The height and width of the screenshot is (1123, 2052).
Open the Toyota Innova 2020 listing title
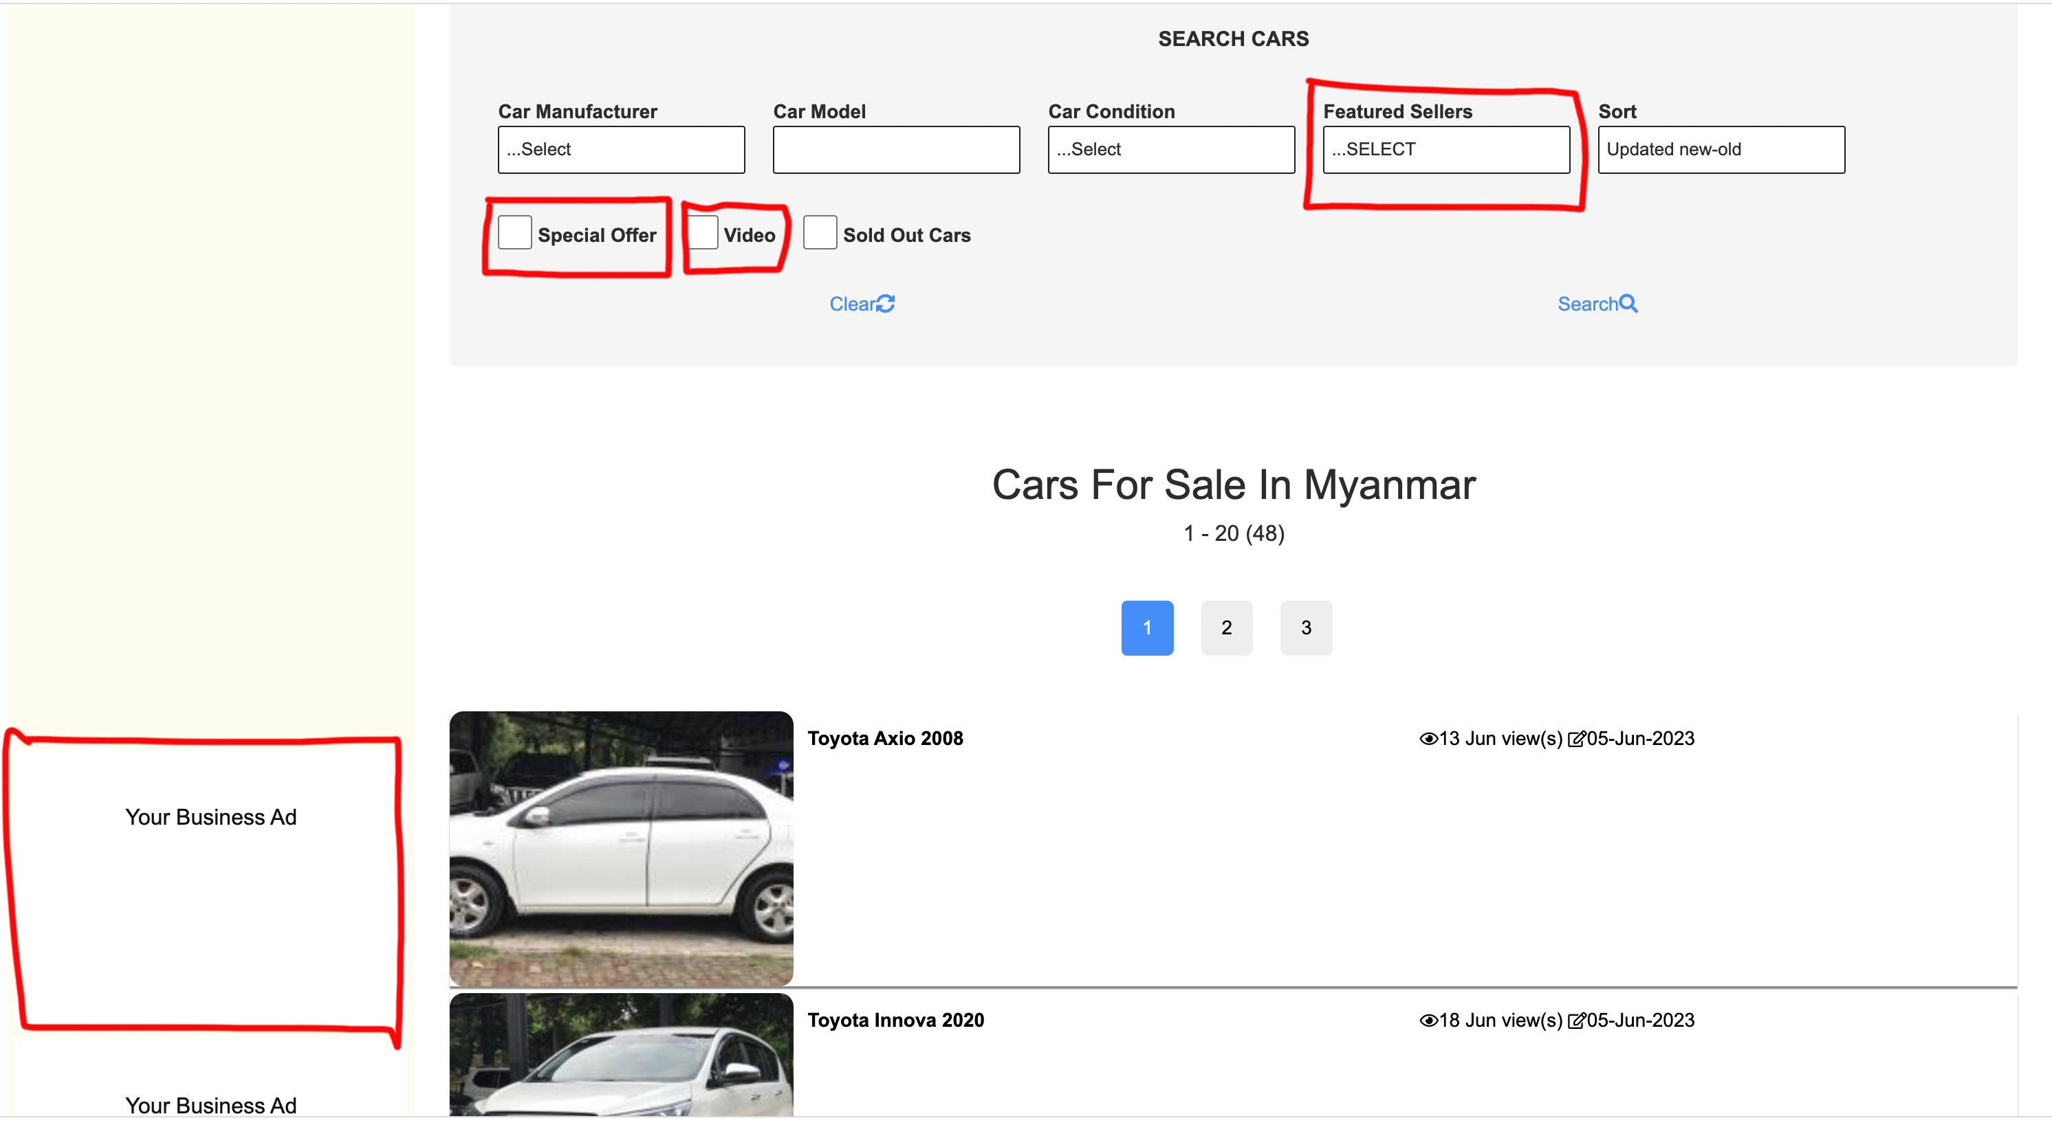tap(895, 1021)
